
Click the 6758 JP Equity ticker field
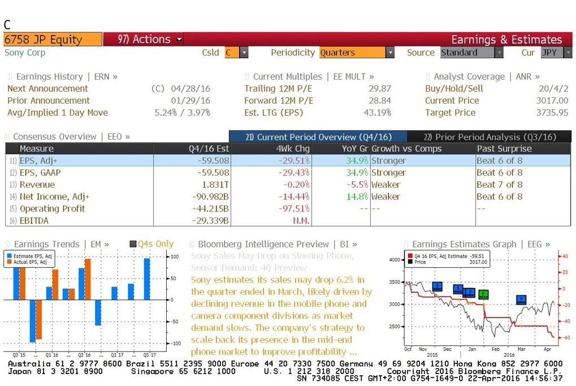pos(53,40)
